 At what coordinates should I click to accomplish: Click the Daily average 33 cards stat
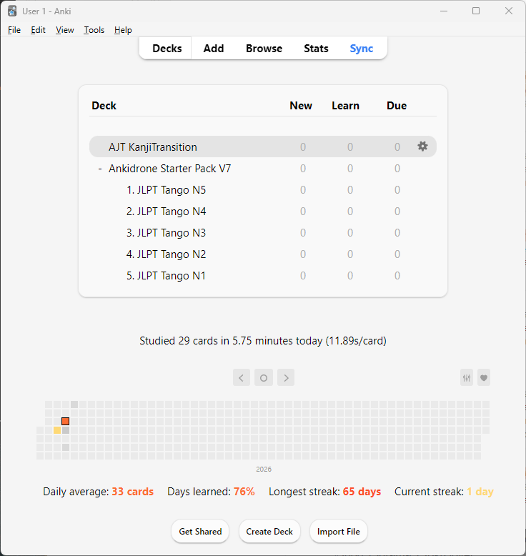click(x=98, y=492)
